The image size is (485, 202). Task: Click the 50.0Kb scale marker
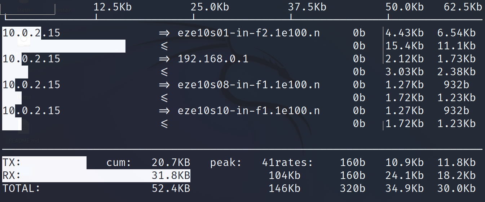coord(404,7)
